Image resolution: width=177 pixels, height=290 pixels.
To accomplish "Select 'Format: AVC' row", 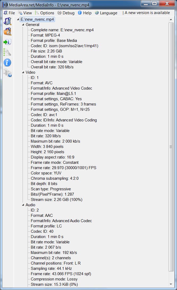I will 41,83.
